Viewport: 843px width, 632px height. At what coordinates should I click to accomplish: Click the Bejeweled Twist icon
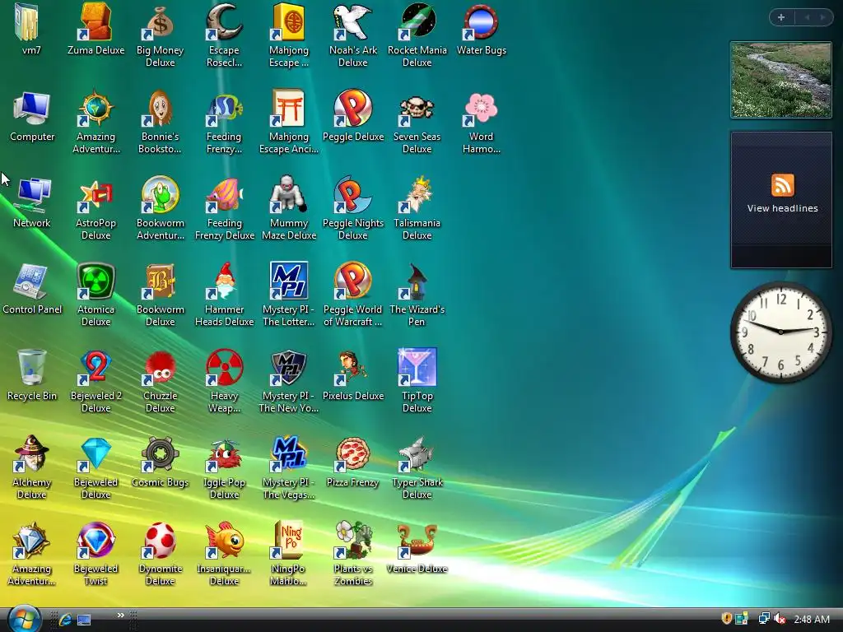(x=95, y=541)
